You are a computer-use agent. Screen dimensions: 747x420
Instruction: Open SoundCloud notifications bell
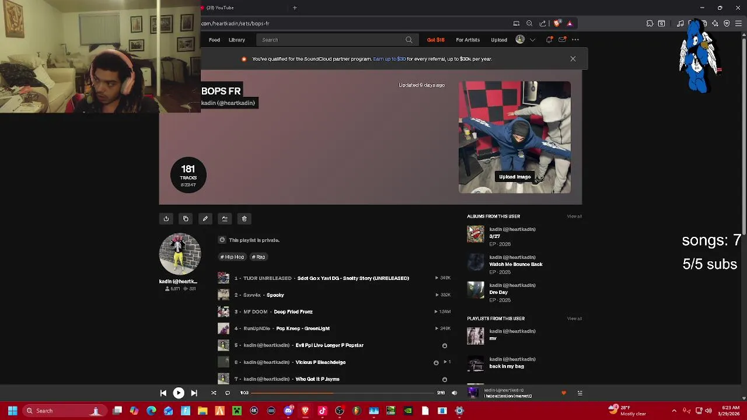(x=549, y=40)
